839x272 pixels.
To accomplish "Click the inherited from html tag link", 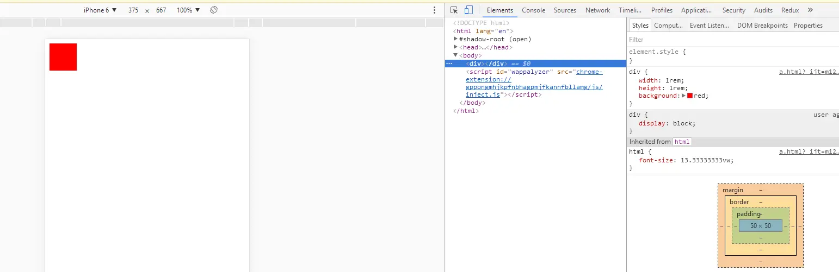I will [x=682, y=142].
